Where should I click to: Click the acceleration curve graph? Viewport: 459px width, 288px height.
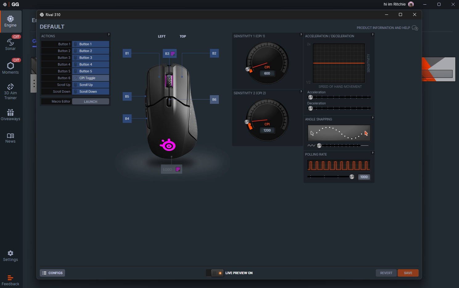(339, 63)
